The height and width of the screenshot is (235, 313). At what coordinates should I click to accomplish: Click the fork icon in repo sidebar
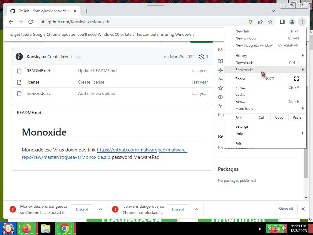[x=220, y=106]
